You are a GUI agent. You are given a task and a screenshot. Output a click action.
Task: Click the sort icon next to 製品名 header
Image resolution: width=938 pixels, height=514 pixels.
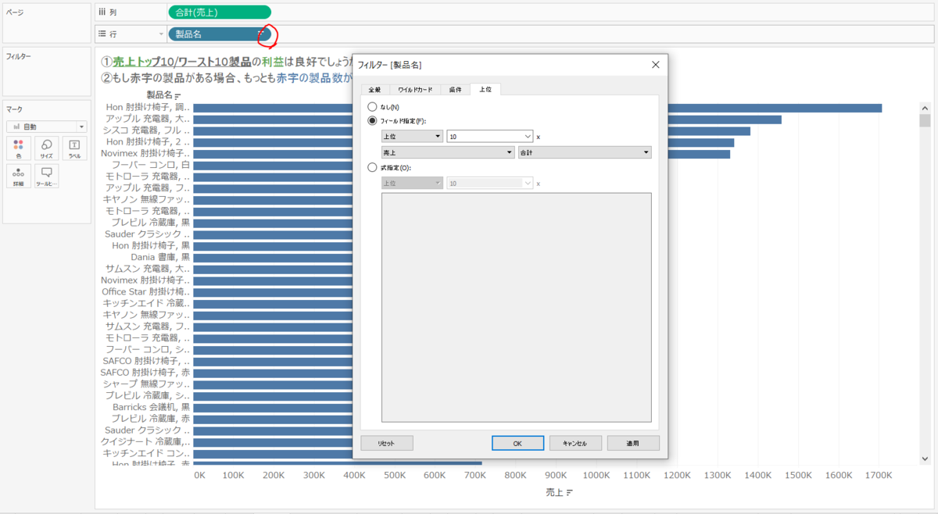(178, 95)
